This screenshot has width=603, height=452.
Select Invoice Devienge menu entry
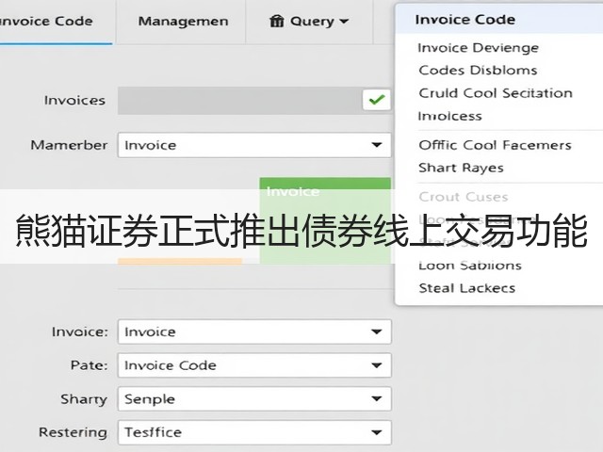pos(478,48)
